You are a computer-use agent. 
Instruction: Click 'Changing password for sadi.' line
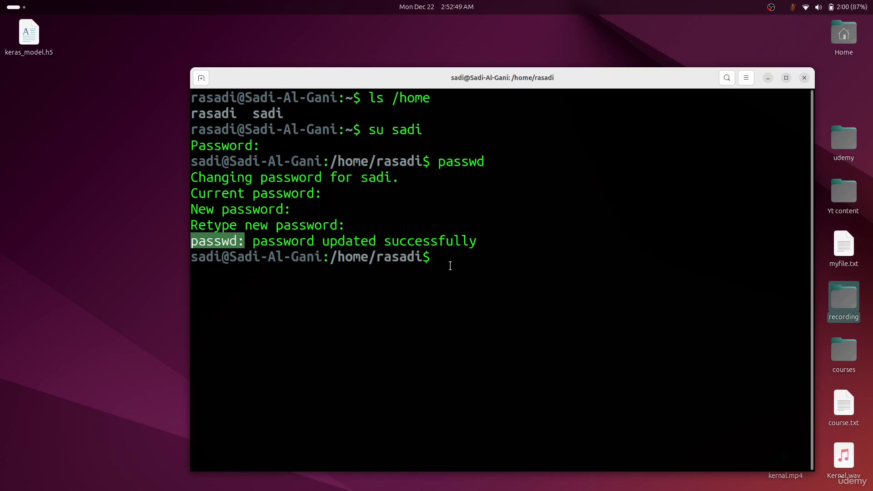pos(294,177)
